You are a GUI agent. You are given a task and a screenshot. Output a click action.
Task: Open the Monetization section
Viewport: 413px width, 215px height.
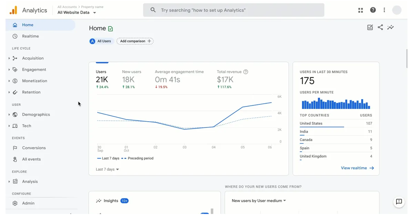(x=34, y=81)
